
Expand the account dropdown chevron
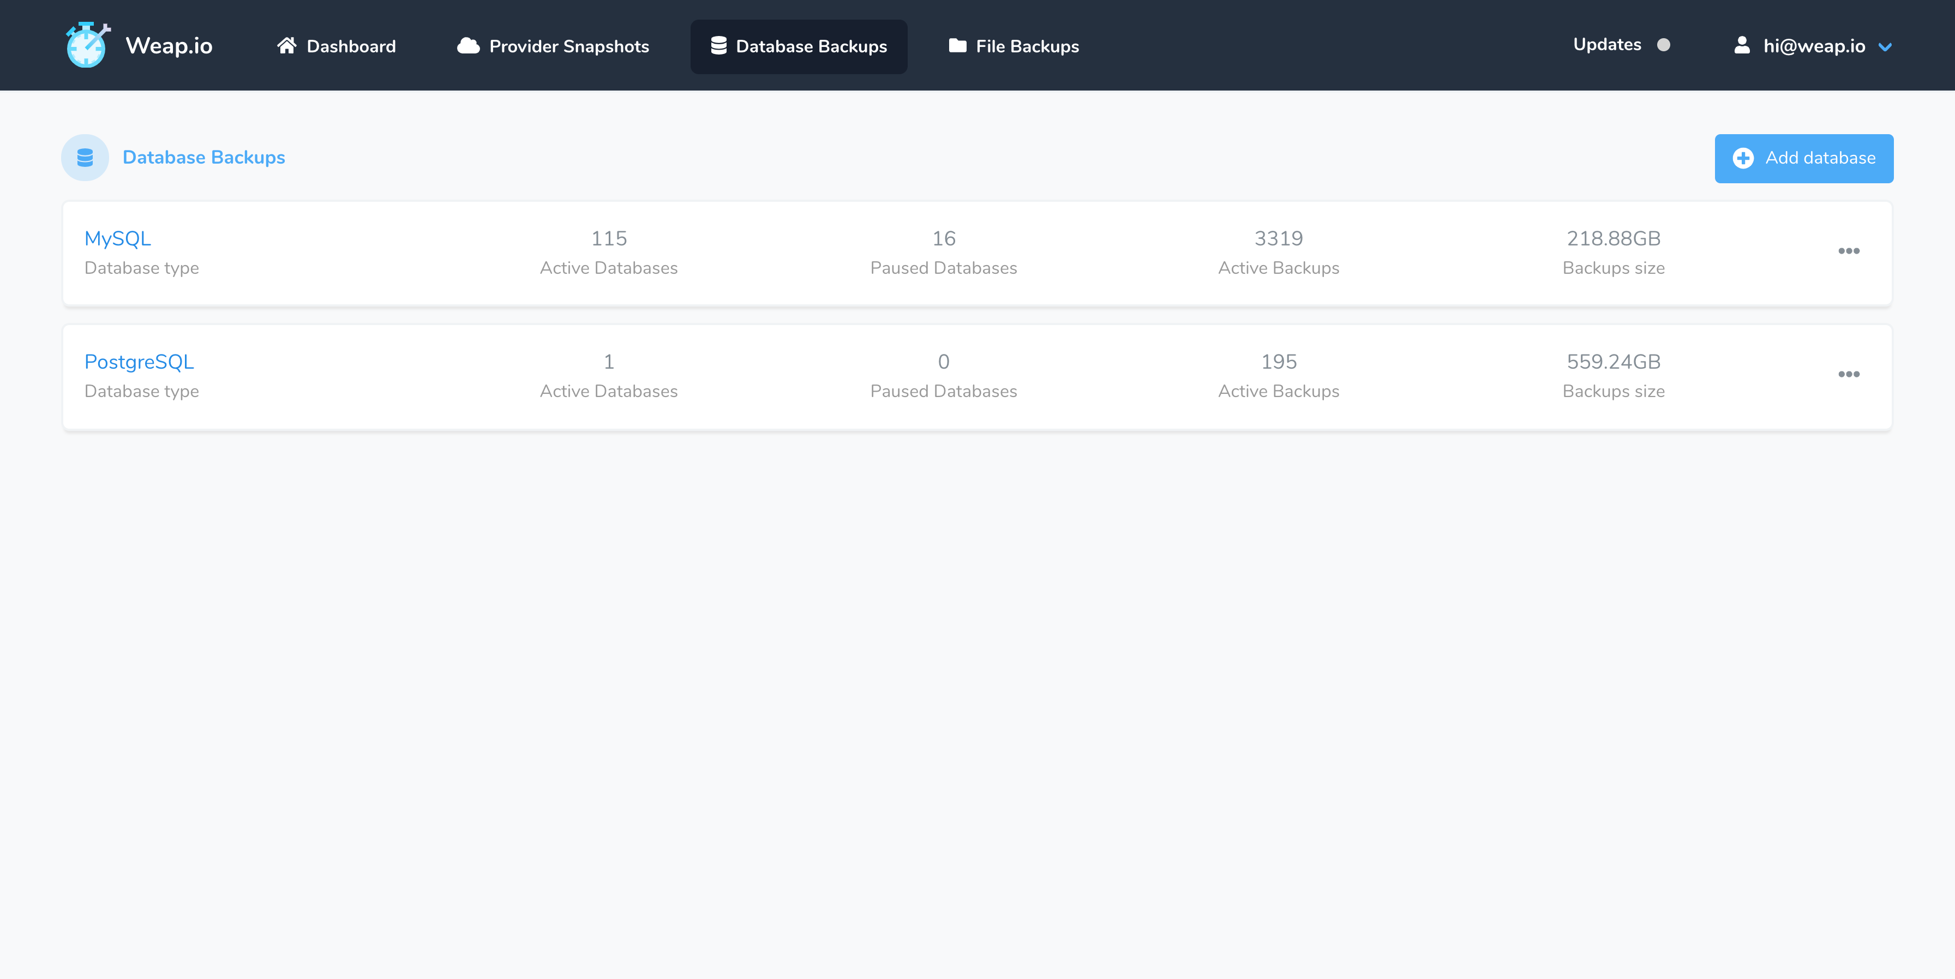click(1885, 47)
